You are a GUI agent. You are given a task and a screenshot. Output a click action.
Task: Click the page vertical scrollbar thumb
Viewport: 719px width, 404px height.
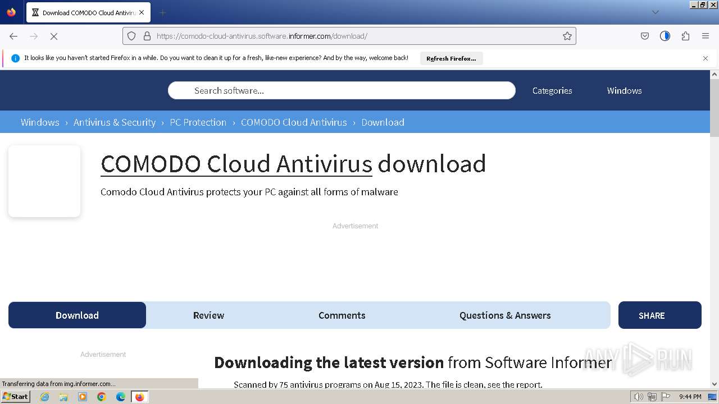pyautogui.click(x=715, y=108)
